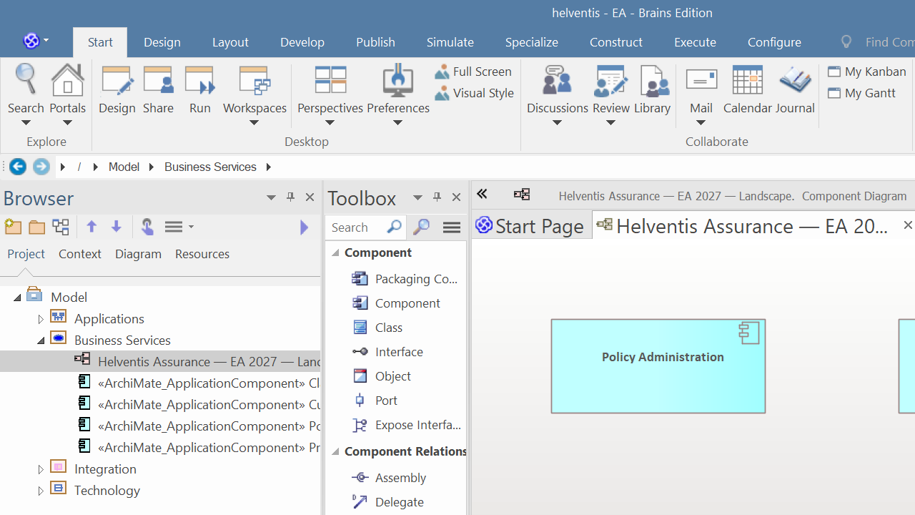This screenshot has width=915, height=515.
Task: Select the Policy Administration component
Action: pos(658,366)
